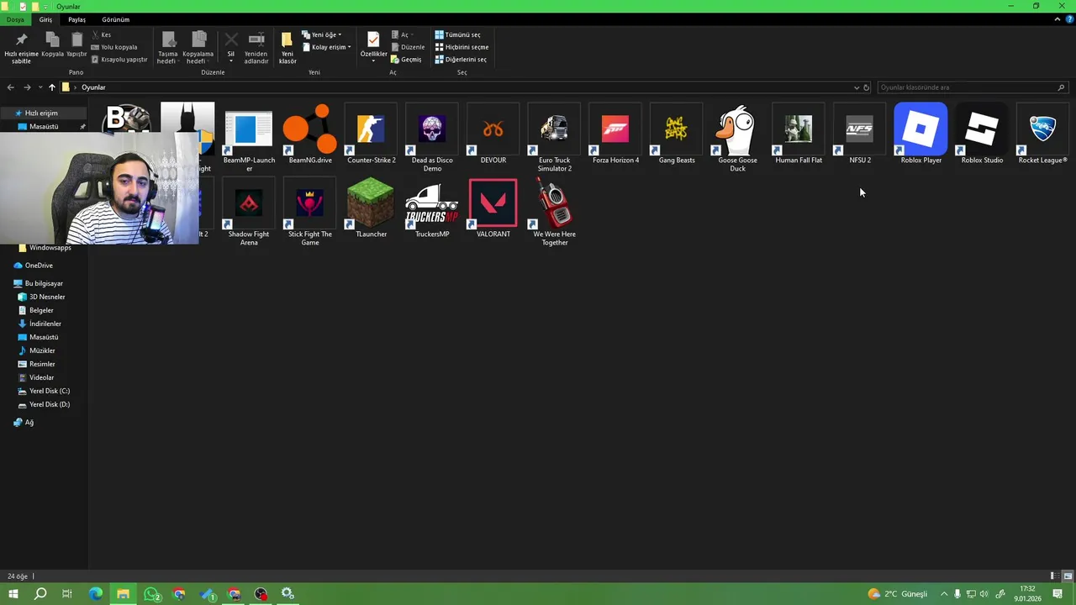1076x605 pixels.
Task: Select the Rocket League shortcut
Action: click(x=1042, y=134)
